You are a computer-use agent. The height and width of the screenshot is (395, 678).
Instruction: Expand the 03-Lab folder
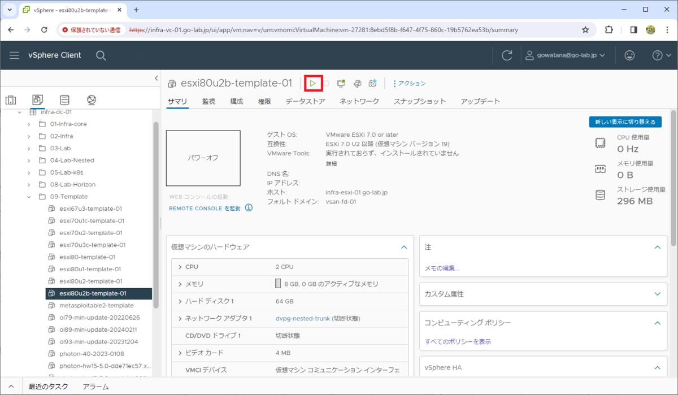coord(29,148)
